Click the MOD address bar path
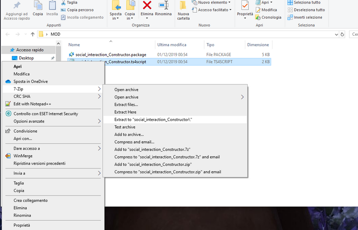 click(55, 34)
